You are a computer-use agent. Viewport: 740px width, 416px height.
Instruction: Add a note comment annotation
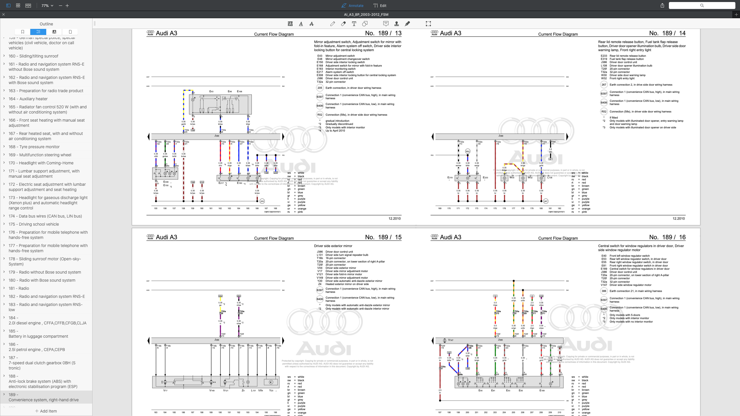point(386,24)
